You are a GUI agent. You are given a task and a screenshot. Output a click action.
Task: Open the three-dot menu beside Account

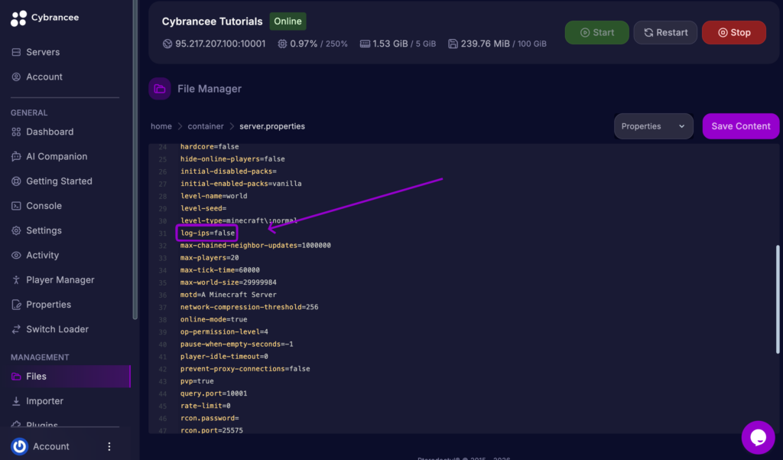pyautogui.click(x=109, y=446)
